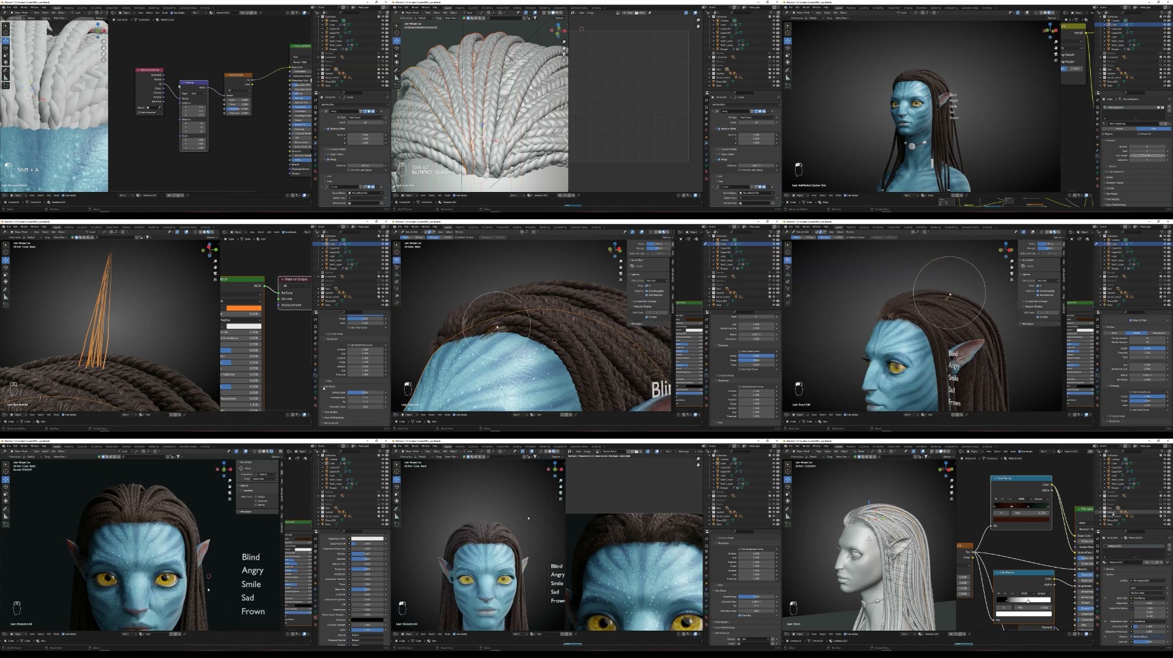The image size is (1173, 658).
Task: Click Subsurface Color swatch in bottom-left window
Action: [368, 539]
